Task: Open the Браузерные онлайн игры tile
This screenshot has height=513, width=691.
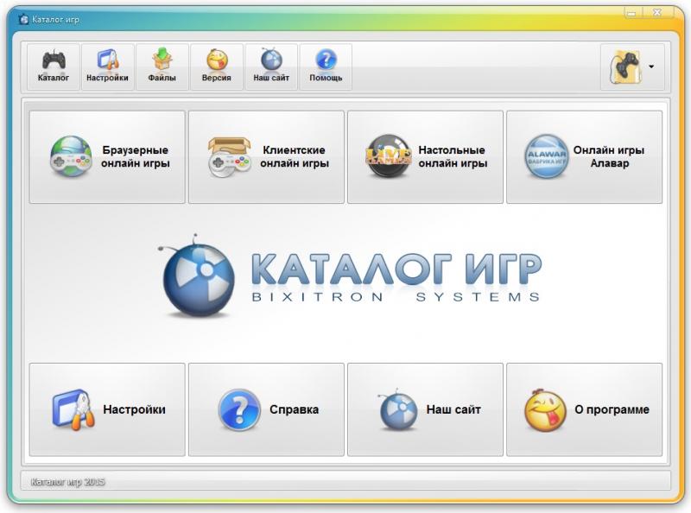Action: coord(107,157)
